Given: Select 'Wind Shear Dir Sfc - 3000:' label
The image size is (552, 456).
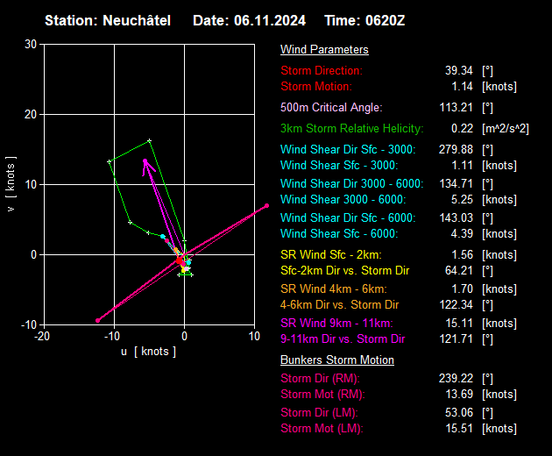Looking at the screenshot, I should pos(348,149).
